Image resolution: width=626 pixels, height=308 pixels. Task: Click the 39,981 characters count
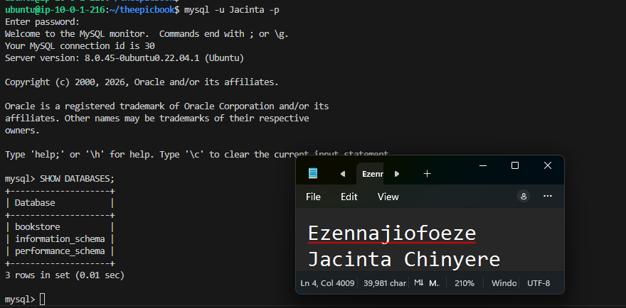tap(385, 283)
